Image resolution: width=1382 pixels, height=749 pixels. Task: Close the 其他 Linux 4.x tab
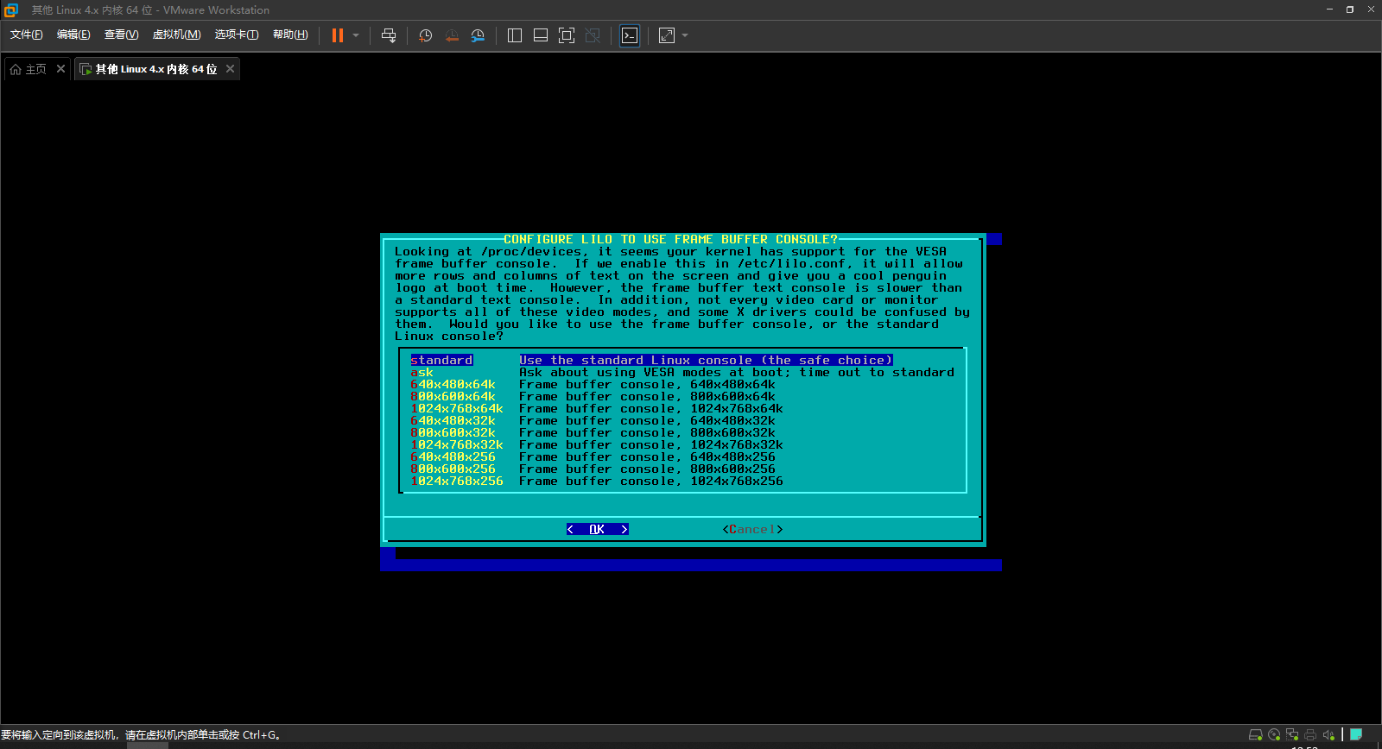230,69
